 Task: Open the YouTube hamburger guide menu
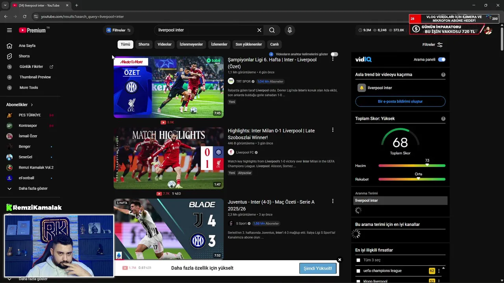[x=9, y=30]
